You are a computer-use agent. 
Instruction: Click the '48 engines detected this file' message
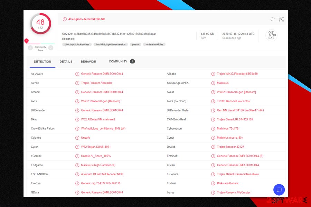pyautogui.click(x=87, y=19)
